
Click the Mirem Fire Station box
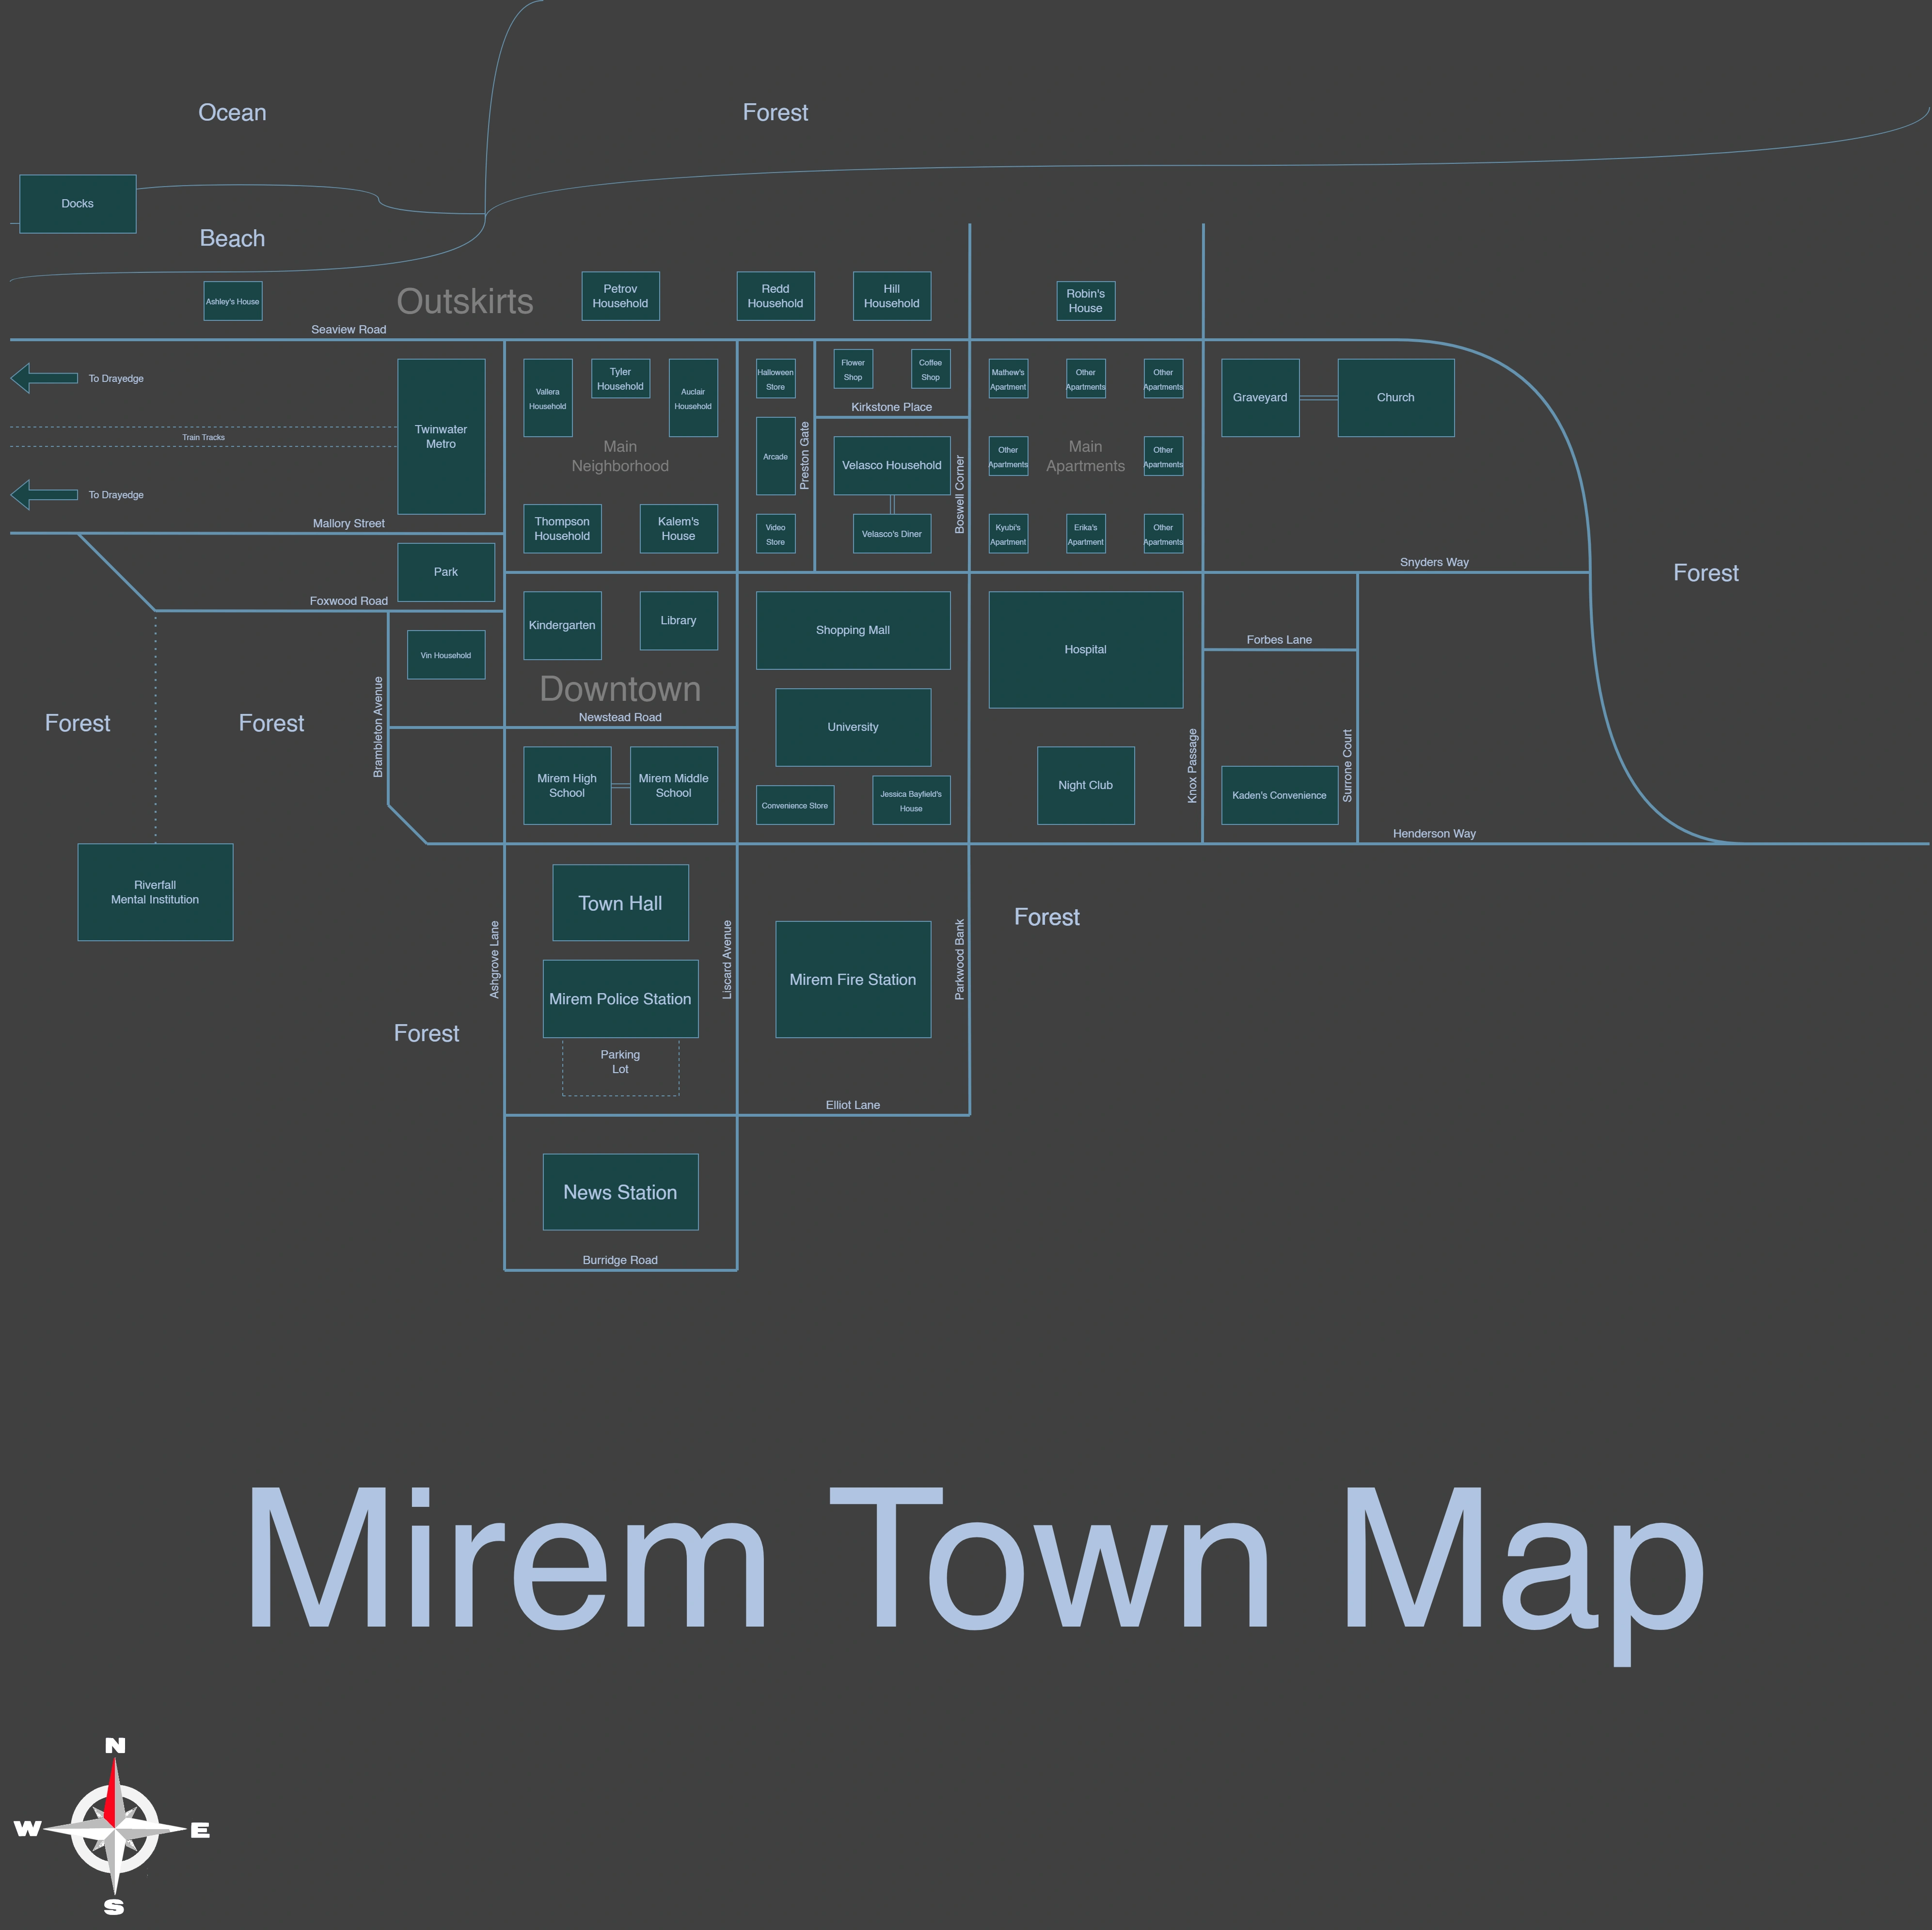pyautogui.click(x=853, y=980)
